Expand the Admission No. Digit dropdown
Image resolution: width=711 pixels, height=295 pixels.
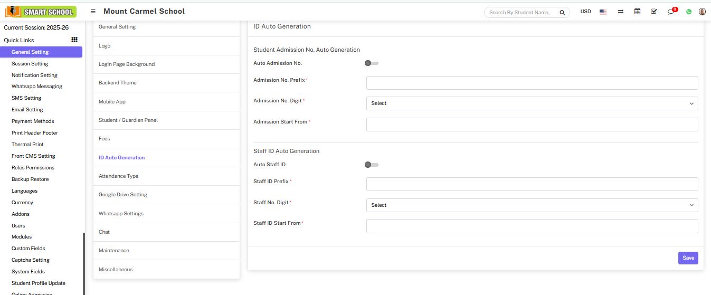point(532,103)
